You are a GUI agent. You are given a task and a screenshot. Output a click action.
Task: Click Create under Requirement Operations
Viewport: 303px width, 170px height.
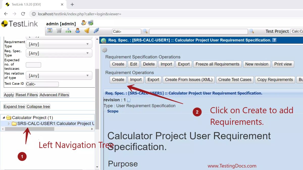click(x=118, y=80)
